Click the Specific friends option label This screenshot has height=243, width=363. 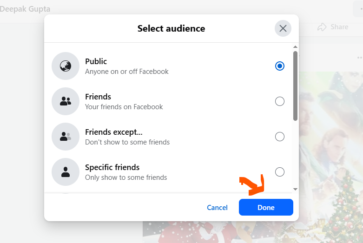tap(112, 167)
